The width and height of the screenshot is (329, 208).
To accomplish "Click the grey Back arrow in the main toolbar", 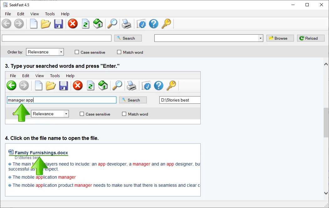I will coord(7,24).
